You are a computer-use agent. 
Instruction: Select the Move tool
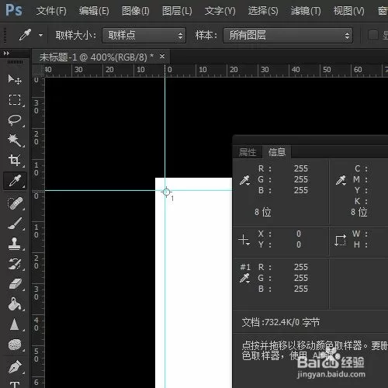point(15,79)
